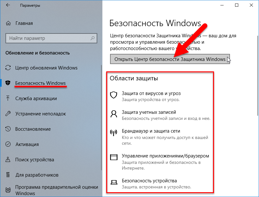
Task: Select the Центр обновления Windows refresh icon
Action: [8, 68]
